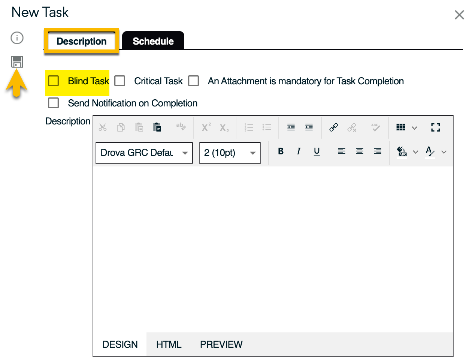Click the insert hyperlink icon
This screenshot has width=469, height=362.
point(333,127)
